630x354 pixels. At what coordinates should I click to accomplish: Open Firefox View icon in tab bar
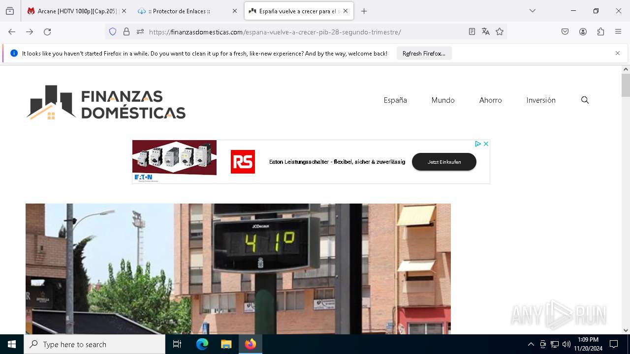10,11
